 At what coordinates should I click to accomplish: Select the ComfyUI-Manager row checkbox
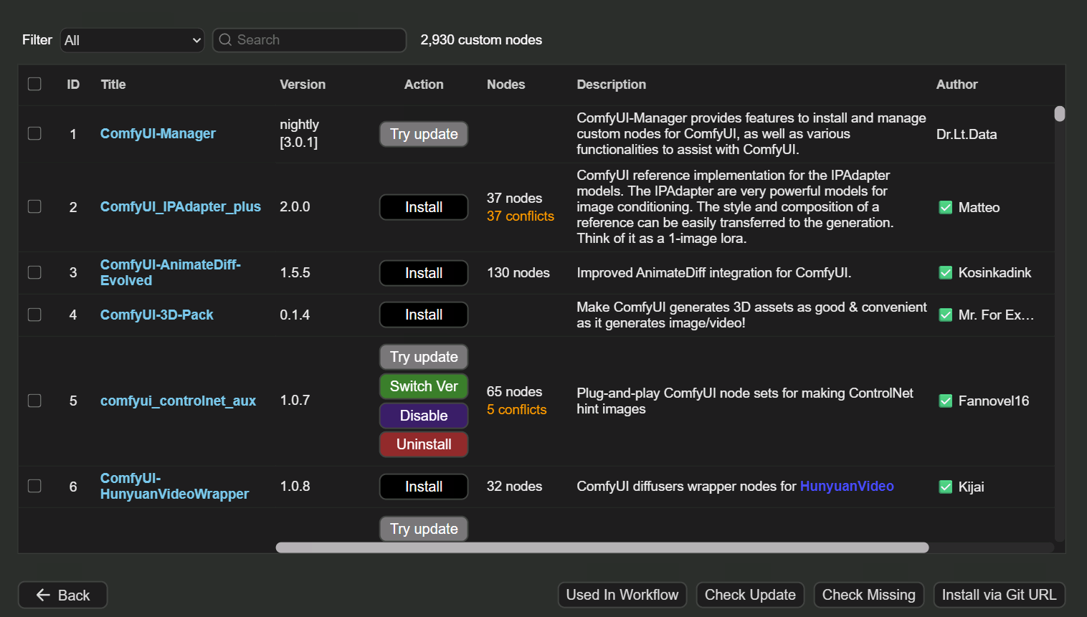pyautogui.click(x=34, y=134)
